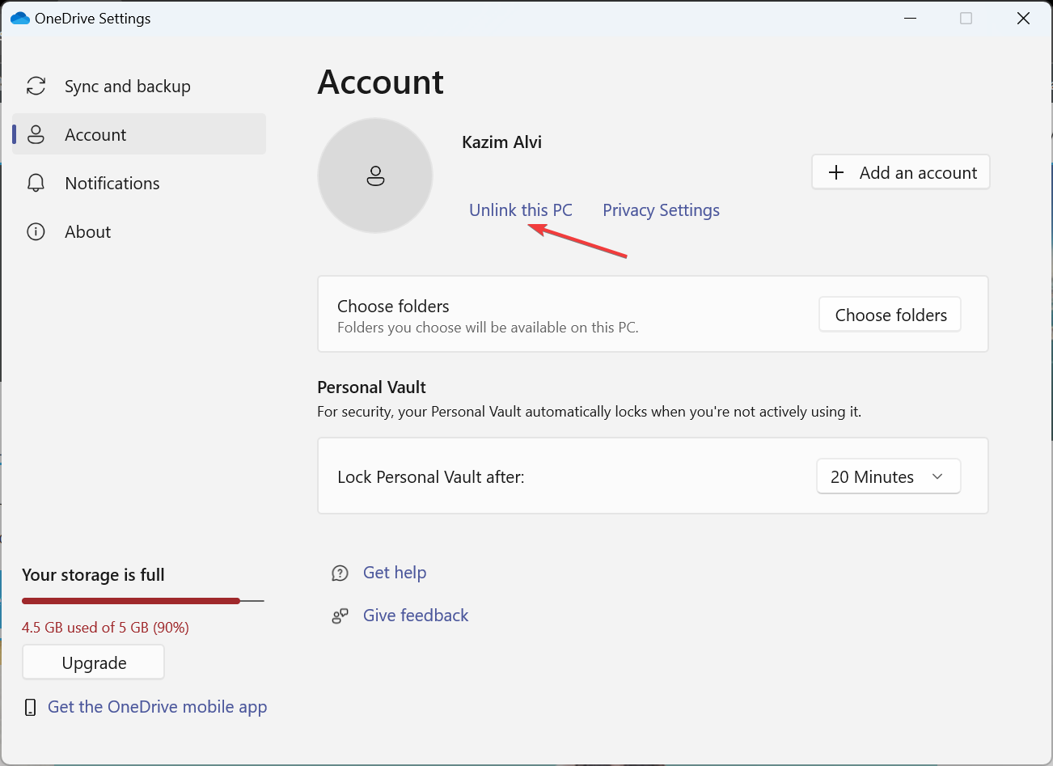Click the plus icon on Add an account
This screenshot has width=1053, height=766.
click(836, 172)
